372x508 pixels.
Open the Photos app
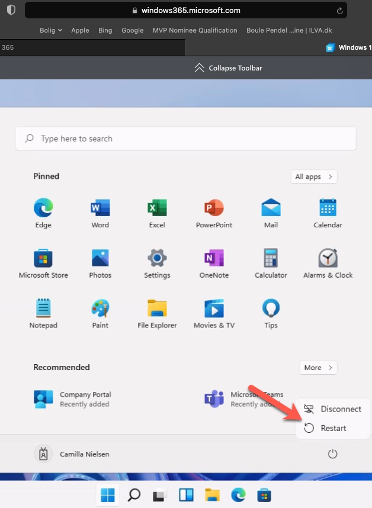click(100, 263)
